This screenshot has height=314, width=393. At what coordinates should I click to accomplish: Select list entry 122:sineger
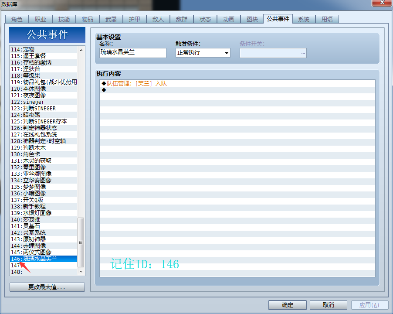44,102
